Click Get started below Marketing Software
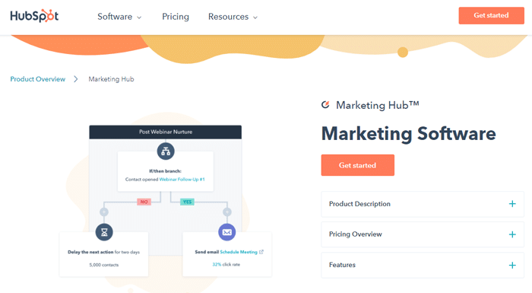Viewport: 532px width, 293px height. 358,165
